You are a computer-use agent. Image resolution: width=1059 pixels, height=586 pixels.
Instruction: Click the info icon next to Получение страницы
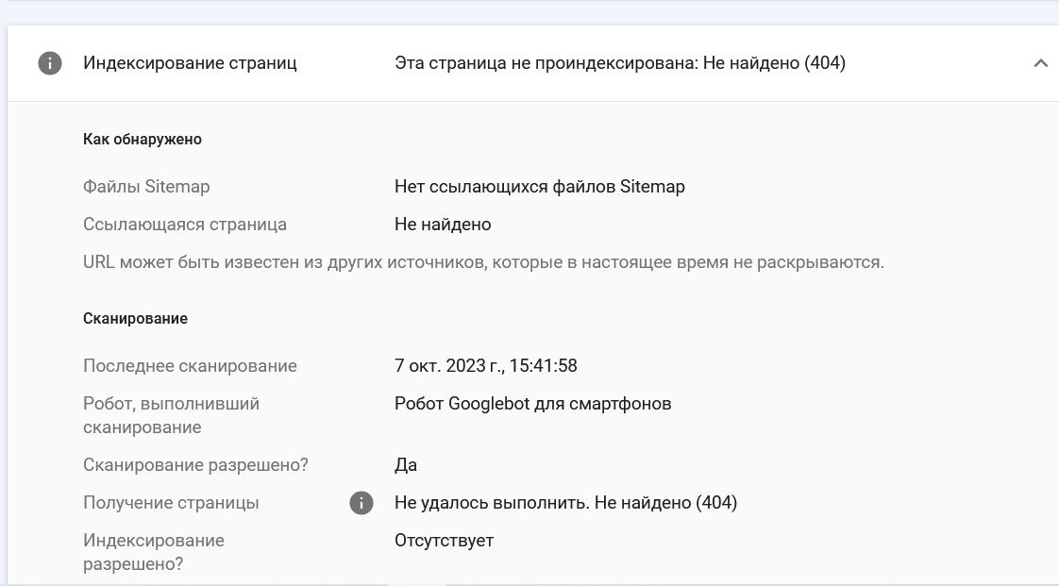coord(361,503)
